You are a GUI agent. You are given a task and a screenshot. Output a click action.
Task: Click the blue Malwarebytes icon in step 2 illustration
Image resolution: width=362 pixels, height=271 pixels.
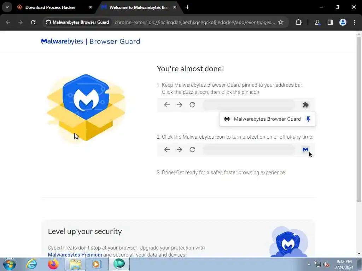305,150
